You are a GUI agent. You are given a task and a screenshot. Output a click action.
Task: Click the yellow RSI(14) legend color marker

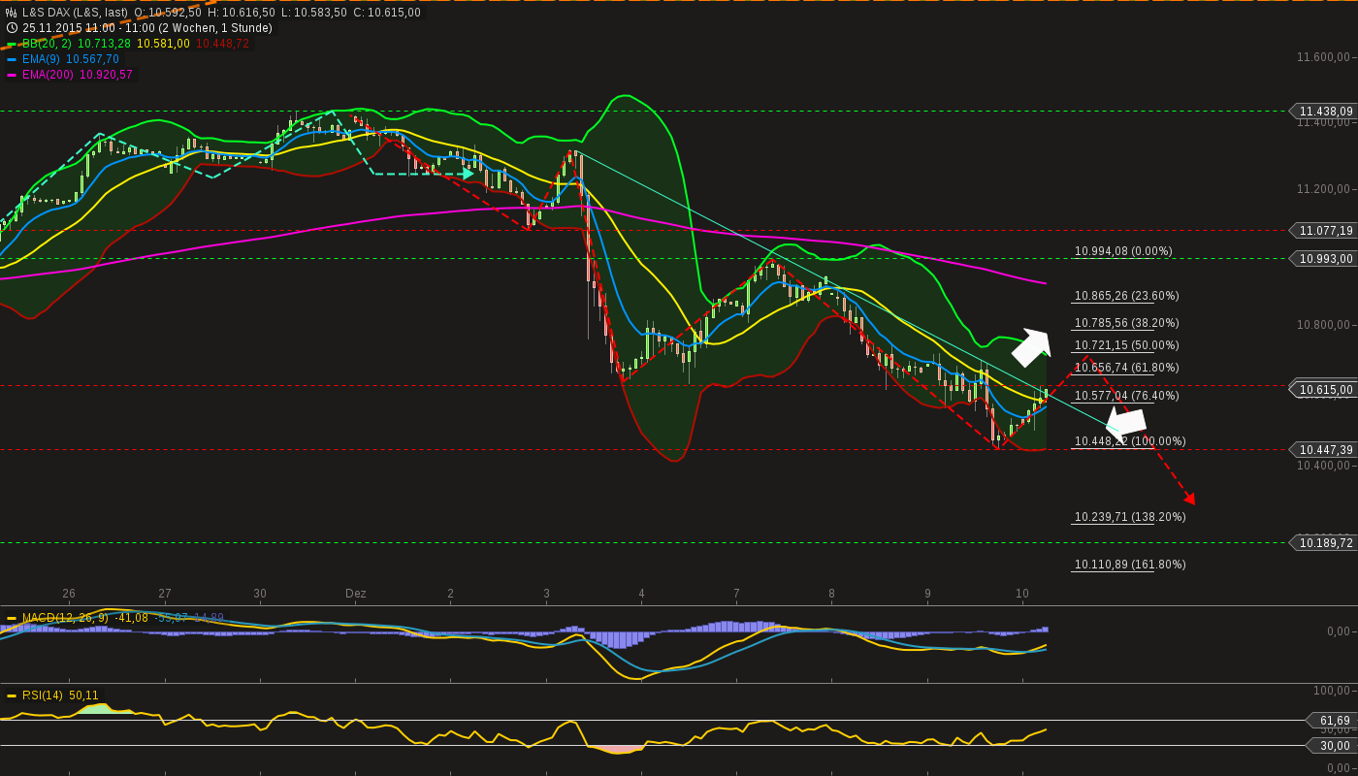12,695
